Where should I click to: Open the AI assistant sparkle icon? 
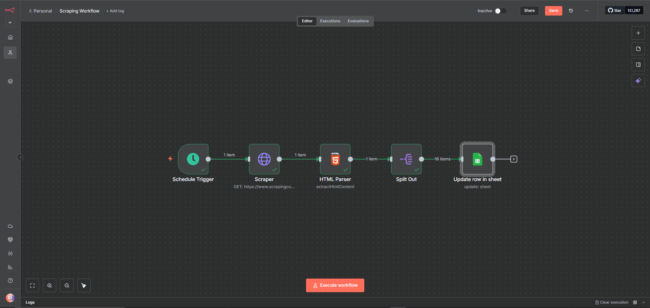[x=638, y=81]
